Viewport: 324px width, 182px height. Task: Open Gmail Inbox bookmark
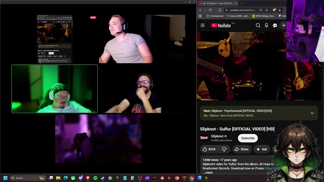[237, 16]
